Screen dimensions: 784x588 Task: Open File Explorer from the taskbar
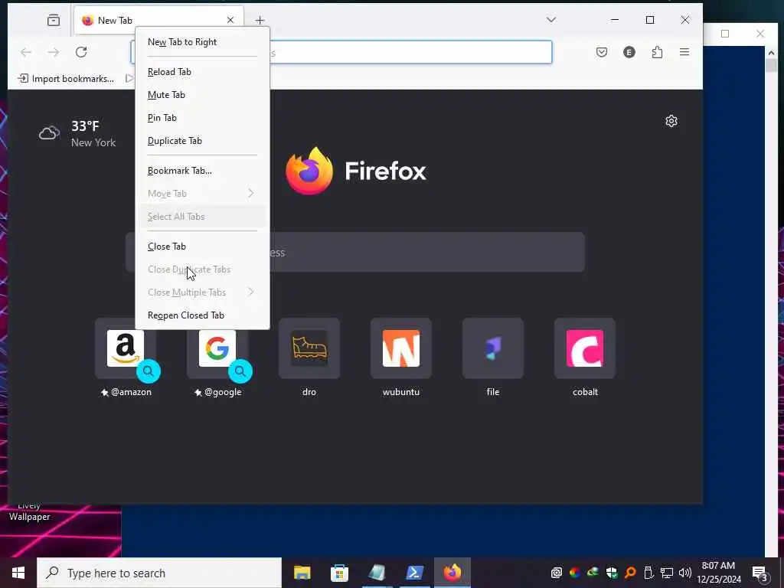click(x=302, y=573)
